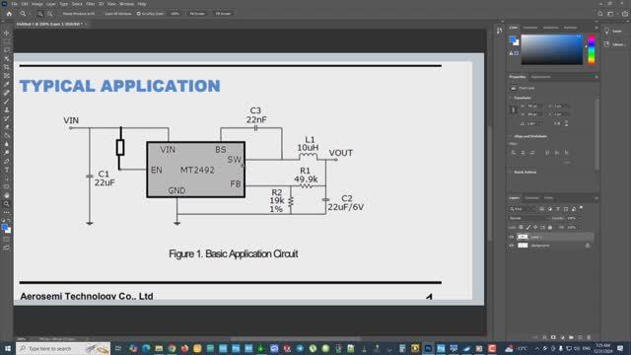Choose Zoom Out mode in options bar
Screen dimensions: 631x355
tap(49, 14)
